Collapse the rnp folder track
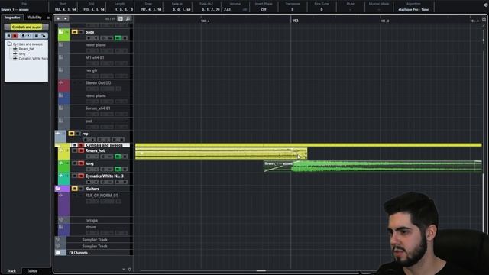The image size is (489, 275). (x=58, y=134)
